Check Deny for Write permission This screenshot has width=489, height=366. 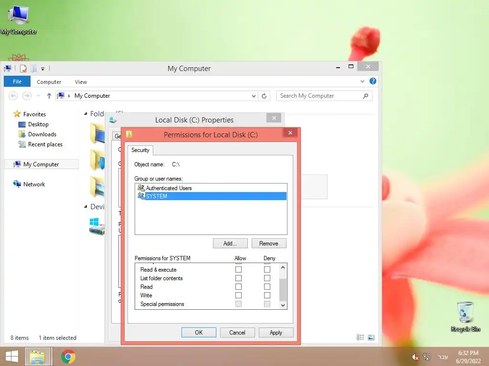coord(267,295)
